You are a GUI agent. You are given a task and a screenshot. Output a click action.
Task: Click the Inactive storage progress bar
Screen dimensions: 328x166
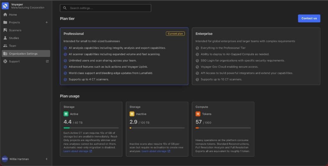[157, 128]
